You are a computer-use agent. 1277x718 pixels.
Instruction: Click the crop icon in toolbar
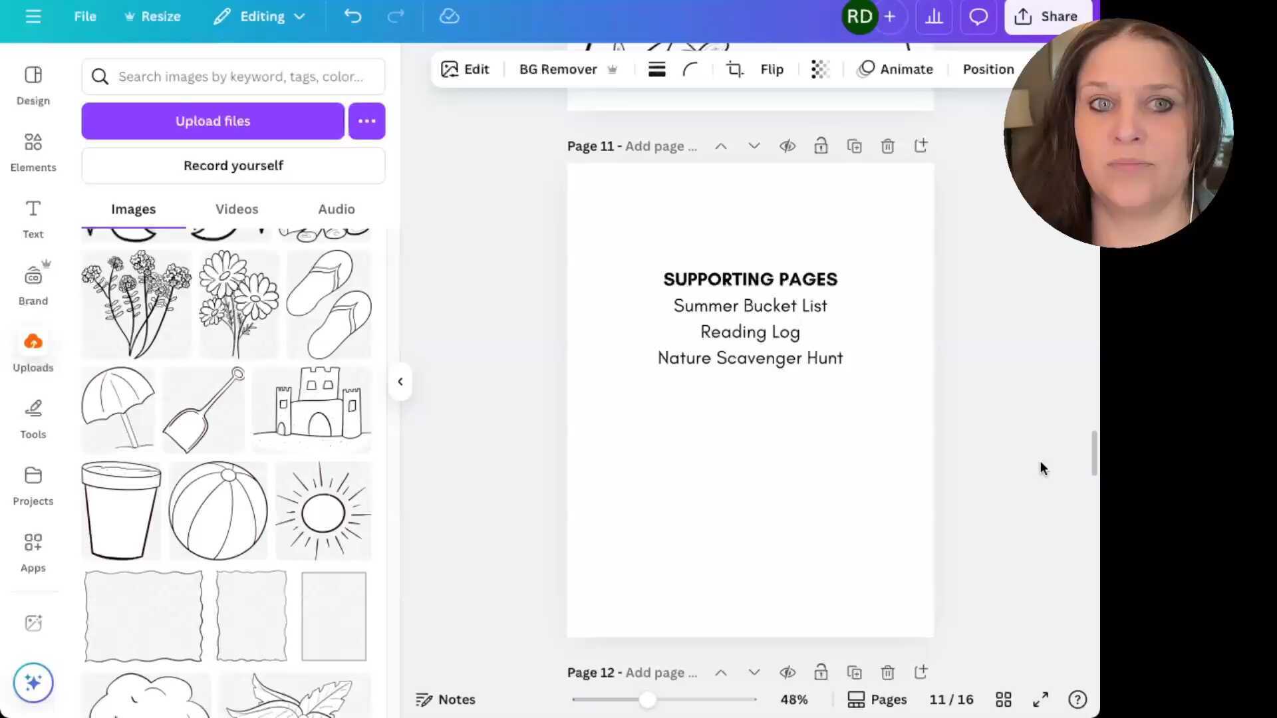[734, 69]
